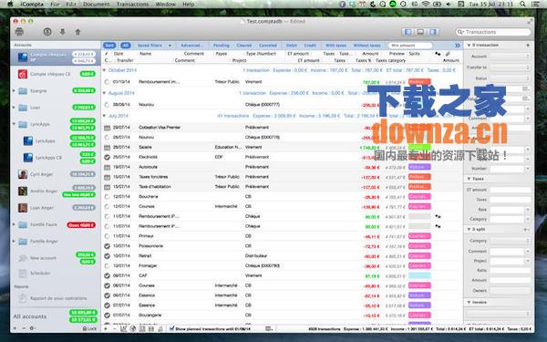Click the Sort filter button

(x=109, y=46)
